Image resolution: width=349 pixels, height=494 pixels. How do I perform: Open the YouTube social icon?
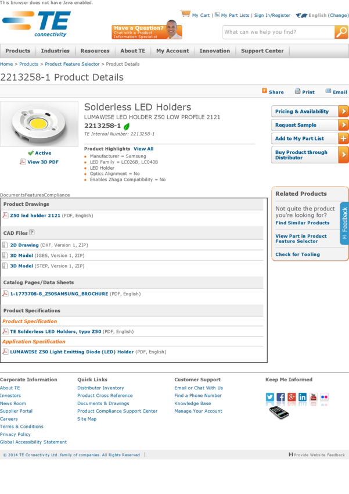point(314,397)
